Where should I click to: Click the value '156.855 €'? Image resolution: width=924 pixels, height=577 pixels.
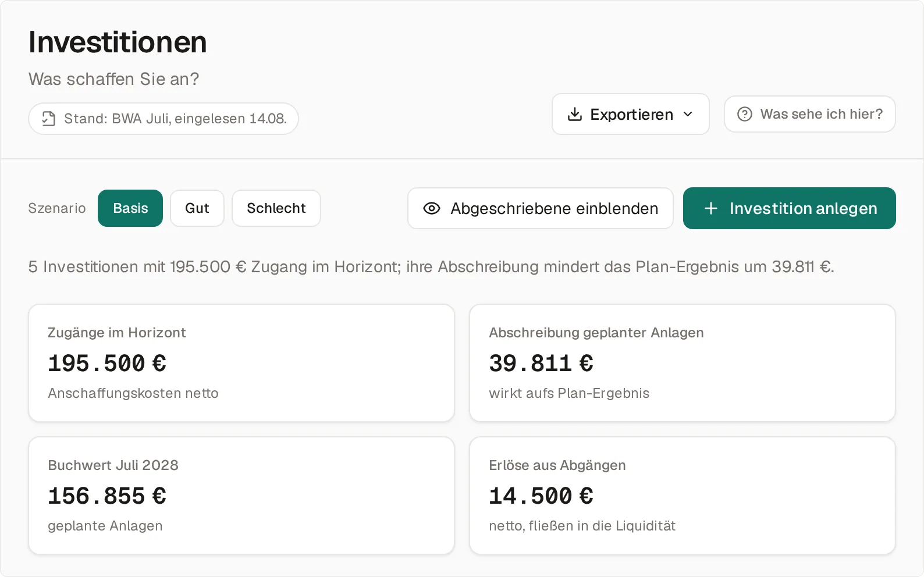[x=107, y=496]
